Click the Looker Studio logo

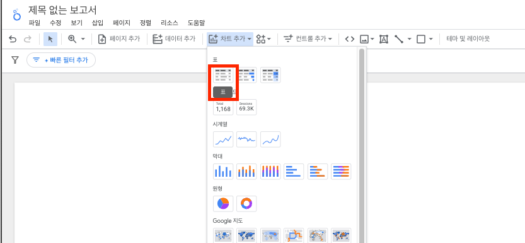[16, 15]
